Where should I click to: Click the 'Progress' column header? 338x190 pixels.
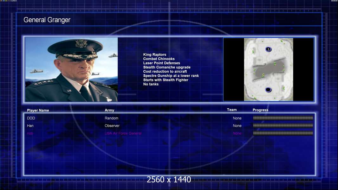pos(260,110)
